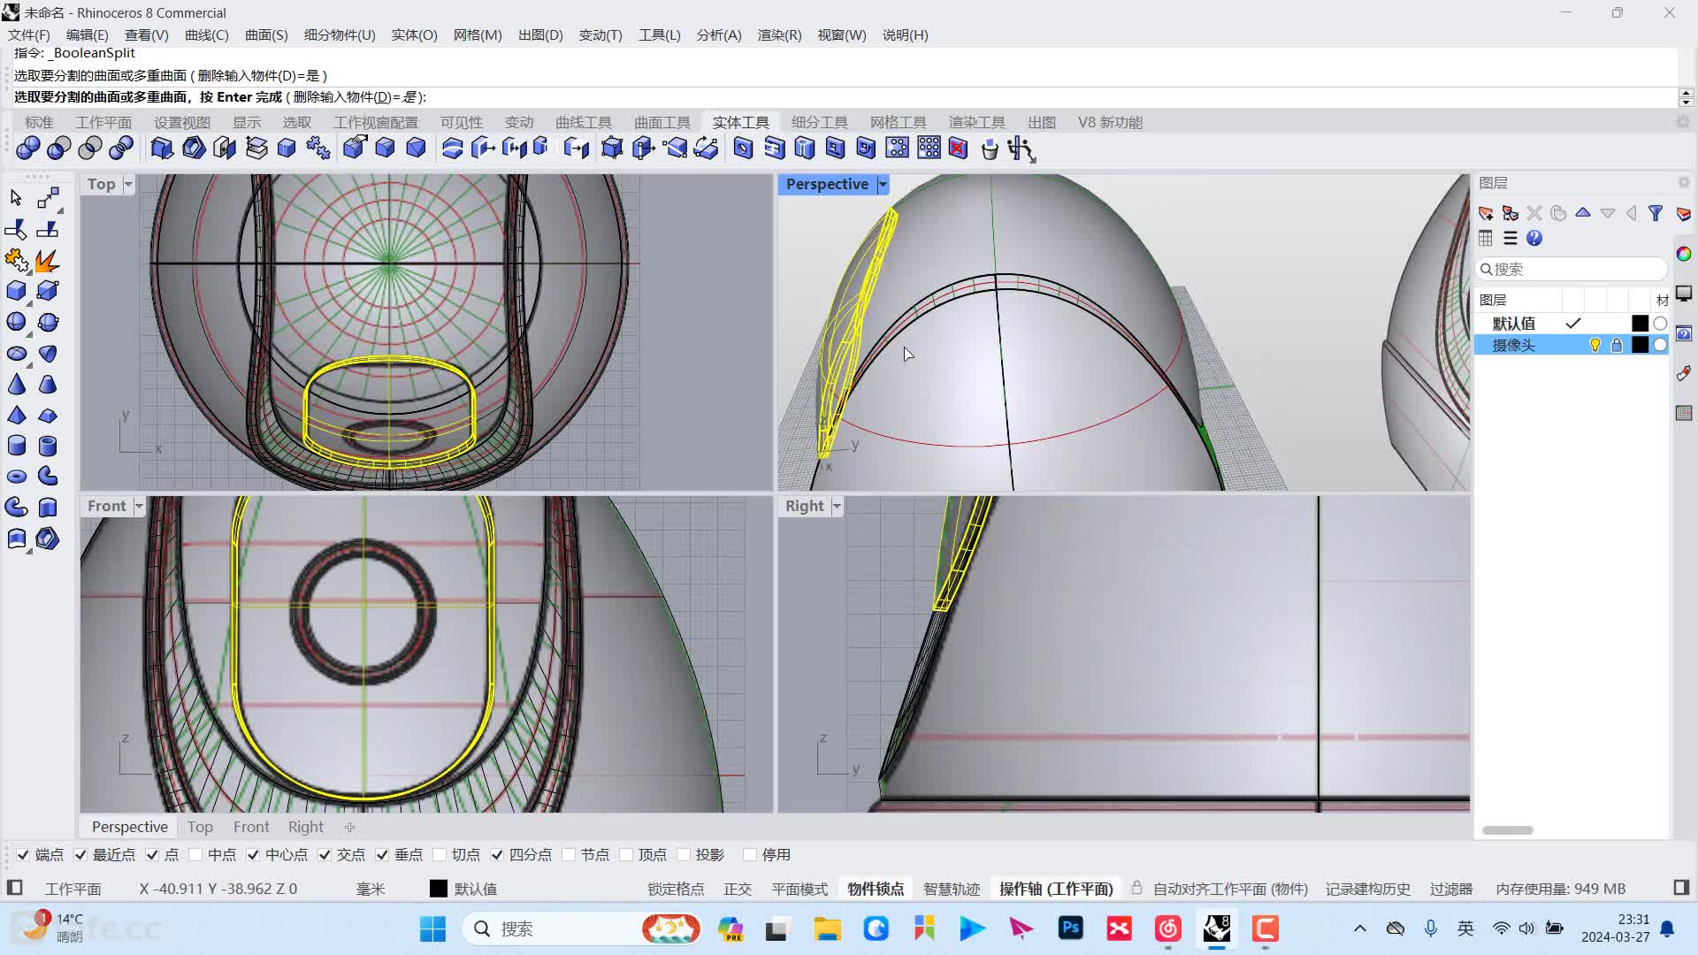Click the layers panel gear settings icon
The width and height of the screenshot is (1698, 955).
[1684, 182]
